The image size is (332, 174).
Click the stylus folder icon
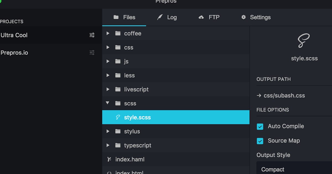pyautogui.click(x=118, y=131)
